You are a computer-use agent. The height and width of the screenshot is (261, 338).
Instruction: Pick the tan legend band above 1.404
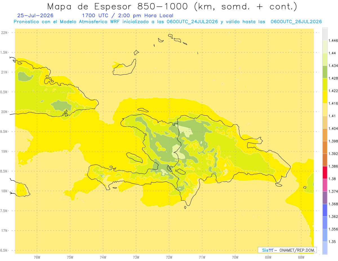tap(325, 122)
